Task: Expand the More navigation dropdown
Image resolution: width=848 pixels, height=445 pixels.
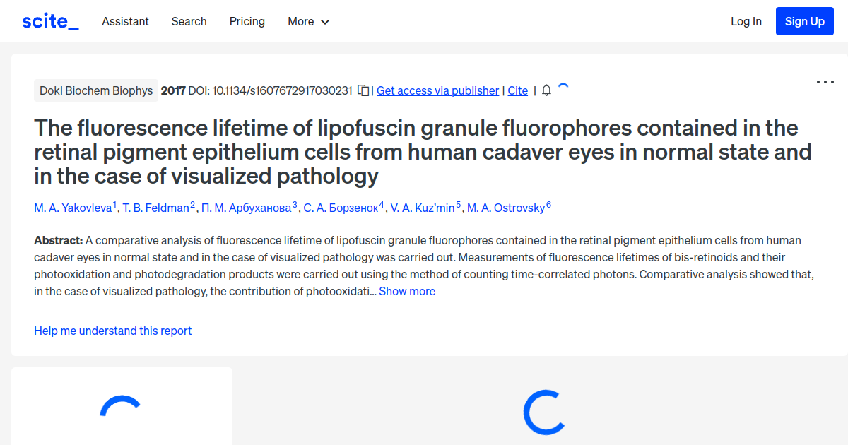Action: pos(308,22)
